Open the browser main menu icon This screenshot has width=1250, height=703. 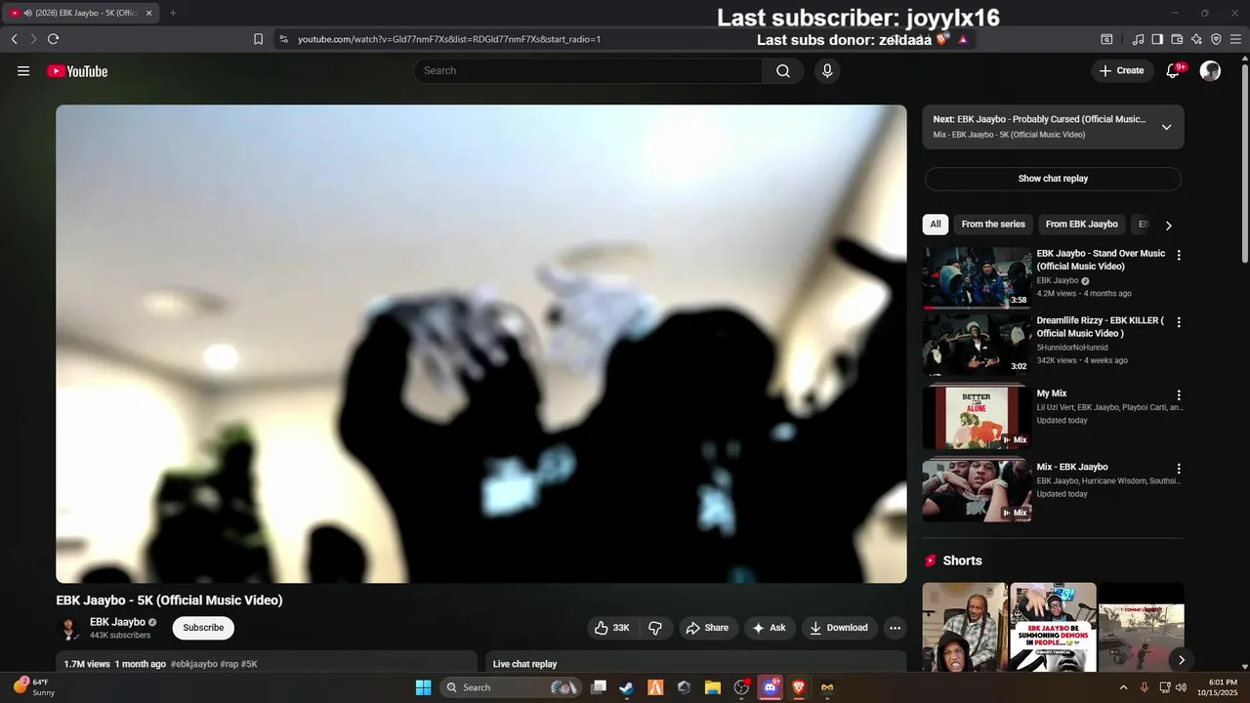[x=1235, y=39]
